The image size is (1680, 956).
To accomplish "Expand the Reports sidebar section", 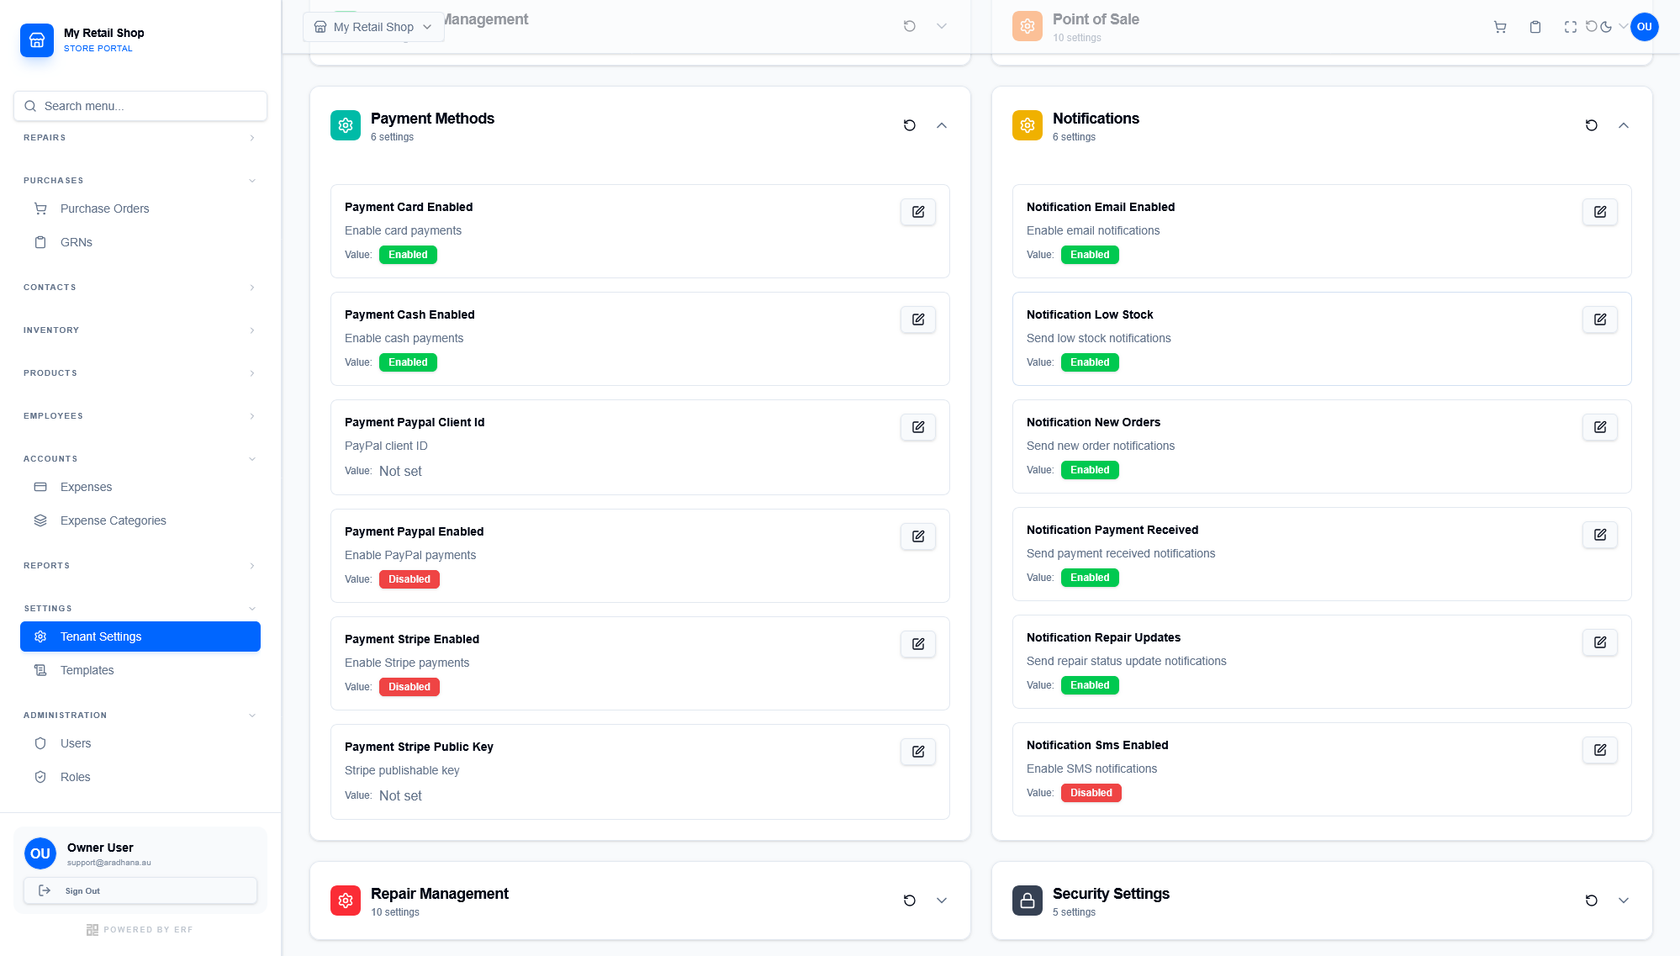I will tap(140, 566).
